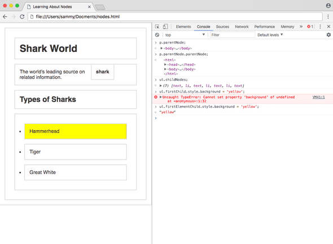Open the top context dropdown
The image size is (333, 244).
[x=185, y=35]
